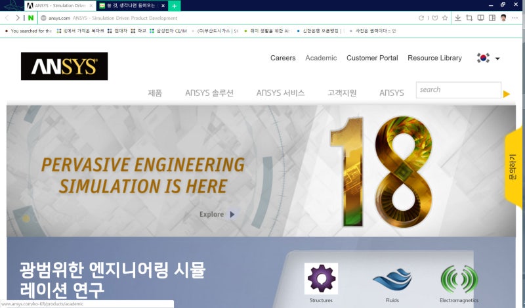Switch to the second browser tab

133,6
